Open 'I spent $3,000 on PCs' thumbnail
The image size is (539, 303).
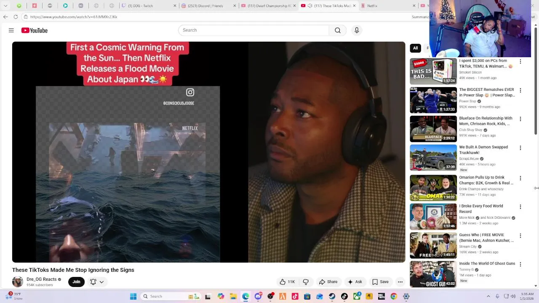[x=433, y=72]
